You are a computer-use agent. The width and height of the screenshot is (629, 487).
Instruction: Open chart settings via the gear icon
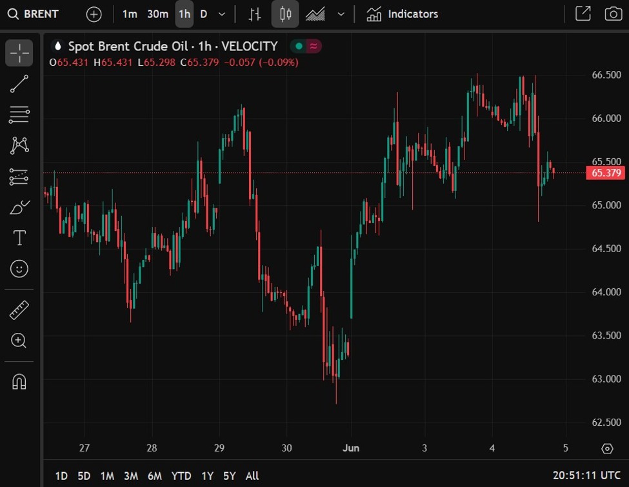606,448
